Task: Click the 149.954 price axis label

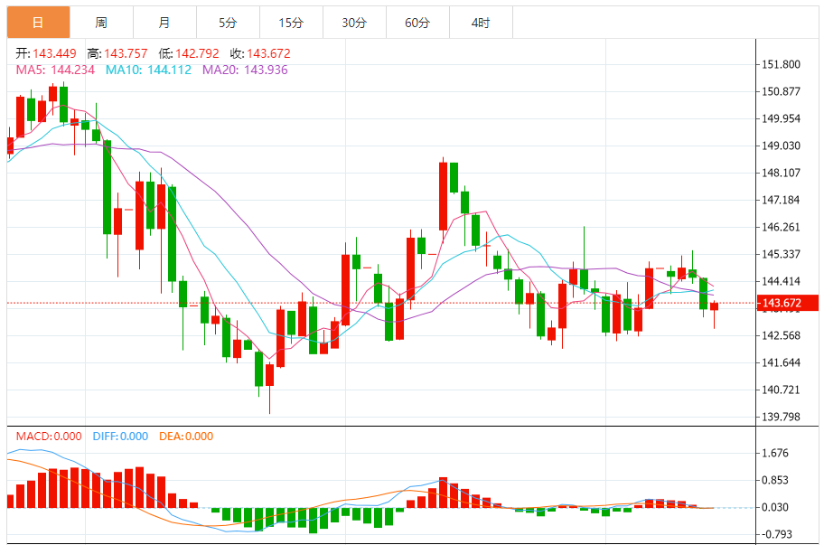Action: pyautogui.click(x=781, y=118)
